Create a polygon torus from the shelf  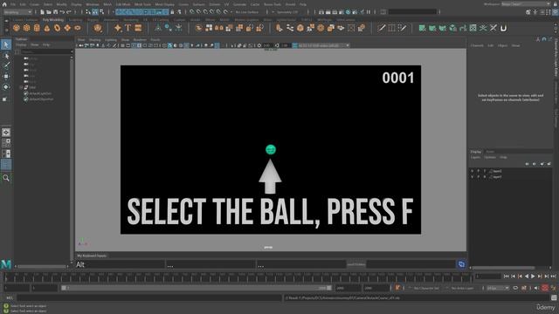tap(57, 28)
